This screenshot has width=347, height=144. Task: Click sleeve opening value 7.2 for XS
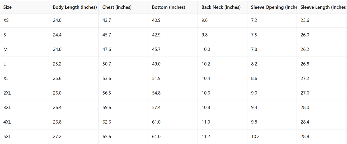point(254,20)
